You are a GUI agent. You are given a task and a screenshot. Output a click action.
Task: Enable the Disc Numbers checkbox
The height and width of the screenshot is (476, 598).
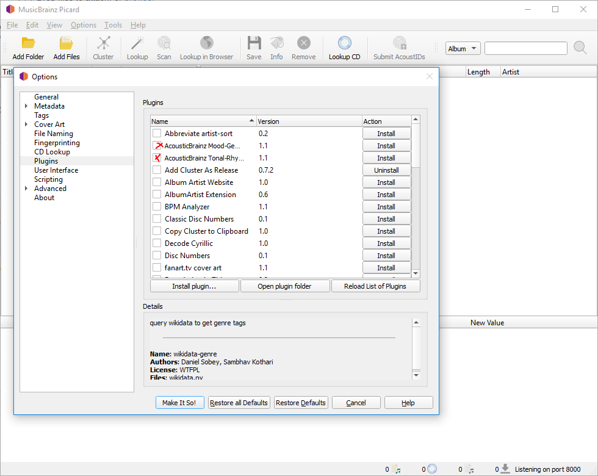(157, 256)
